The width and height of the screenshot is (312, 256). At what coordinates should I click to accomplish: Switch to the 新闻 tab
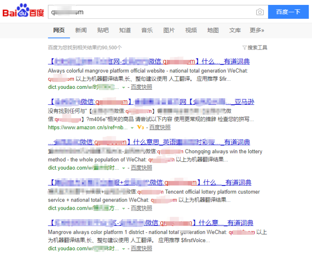pyautogui.click(x=81, y=30)
